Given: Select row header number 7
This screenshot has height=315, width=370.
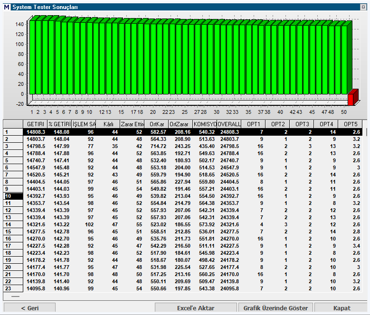Looking at the screenshot, I should click(x=13, y=175).
